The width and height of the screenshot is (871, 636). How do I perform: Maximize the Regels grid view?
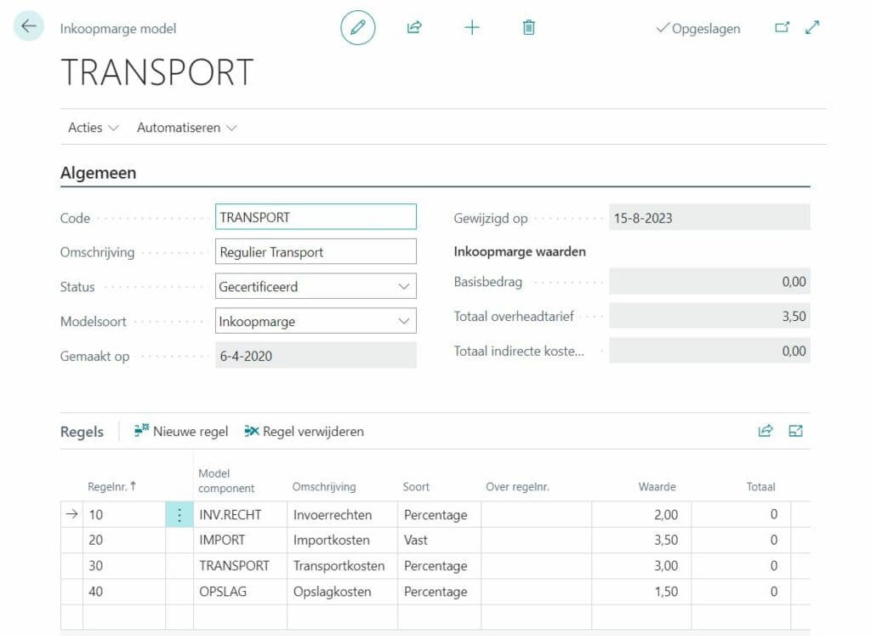796,431
